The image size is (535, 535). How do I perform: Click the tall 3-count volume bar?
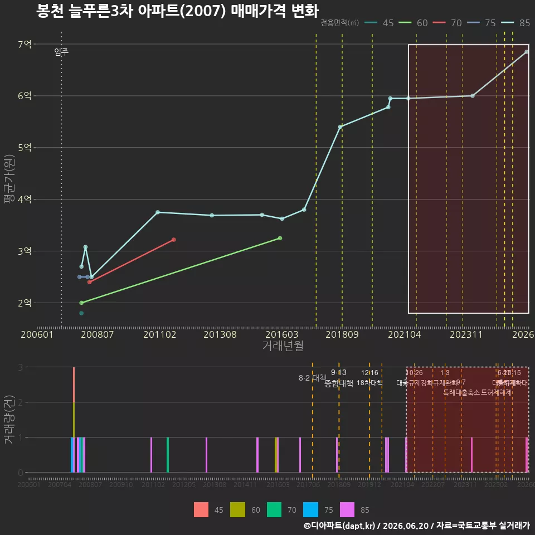(74, 420)
